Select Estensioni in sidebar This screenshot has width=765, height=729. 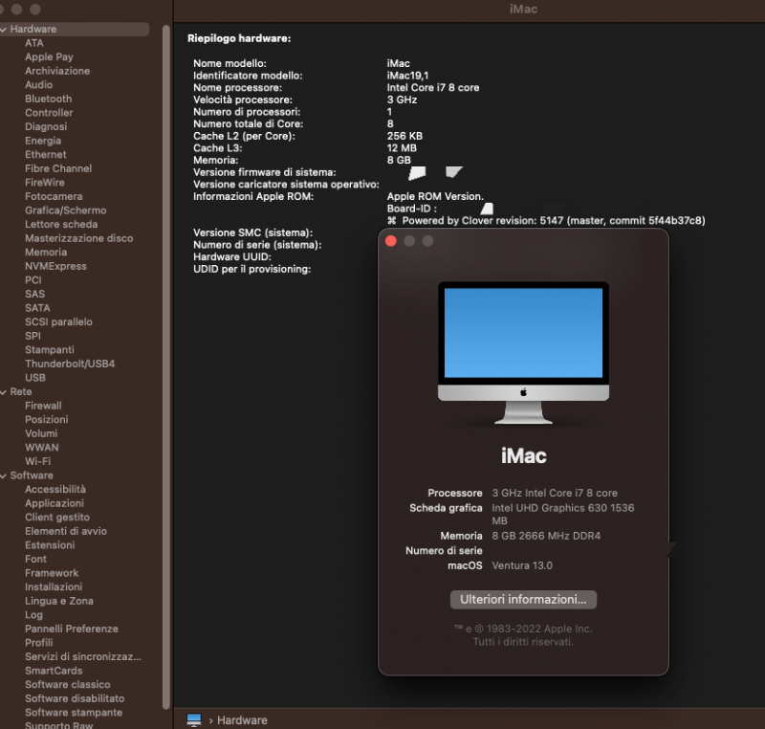50,545
